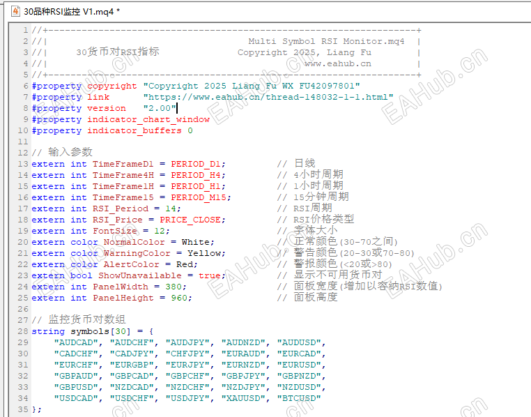Click the MQ4 file icon in the tab
This screenshot has height=417, width=531.
pos(15,12)
